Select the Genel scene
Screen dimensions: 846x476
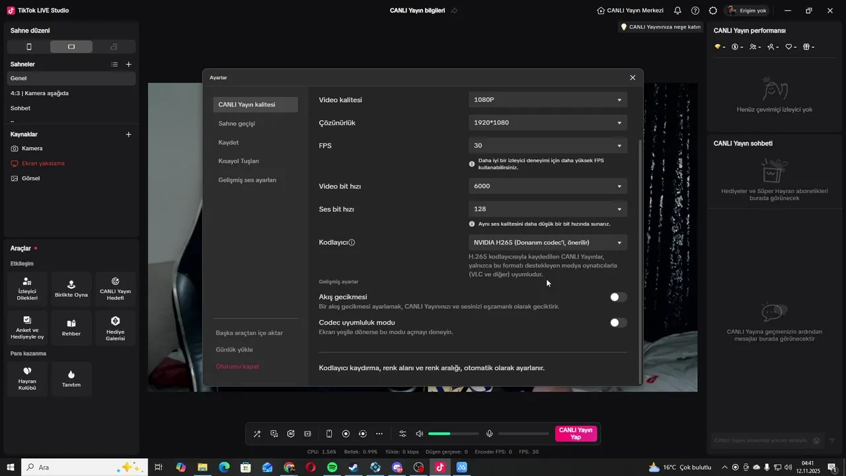point(71,78)
